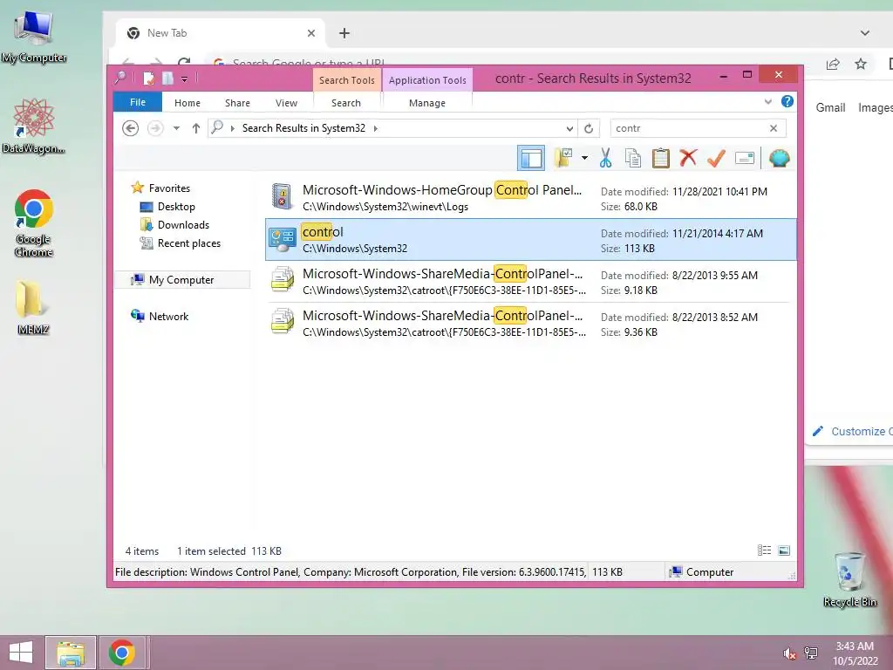Click the Chrome reload button
Screen dimensions: 893x670
click(x=184, y=62)
